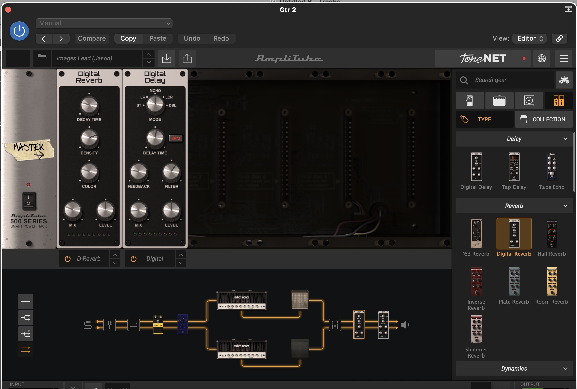
Task: Expand the Dynamics section
Action: pyautogui.click(x=514, y=369)
